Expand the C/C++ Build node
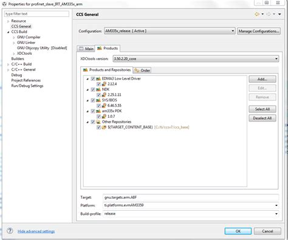The width and height of the screenshot is (288, 240). (x=8, y=64)
